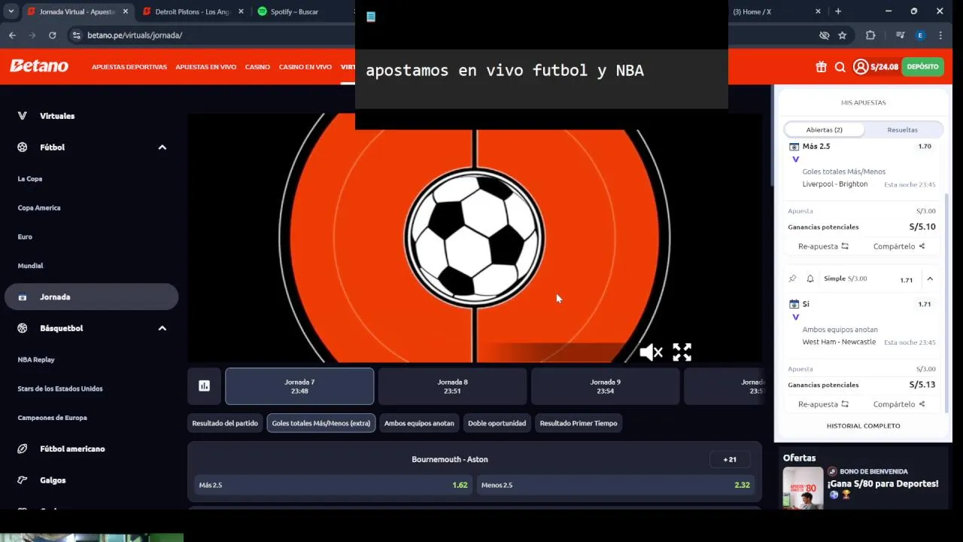Go back with browser back arrow

point(12,35)
